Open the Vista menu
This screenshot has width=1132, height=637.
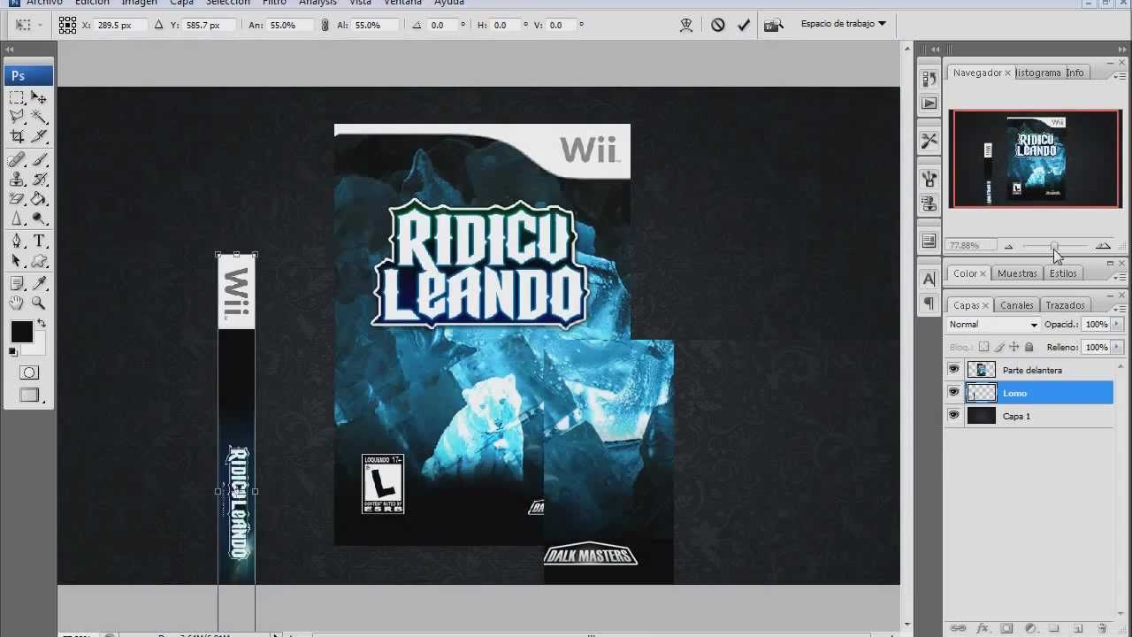click(360, 4)
